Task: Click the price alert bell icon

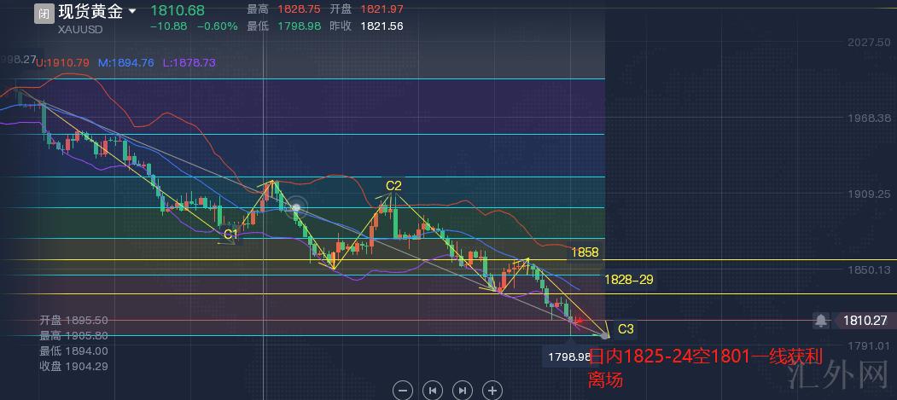Action: coord(820,321)
